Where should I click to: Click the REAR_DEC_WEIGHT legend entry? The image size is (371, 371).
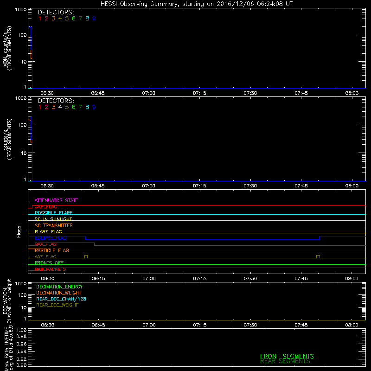pos(57,305)
